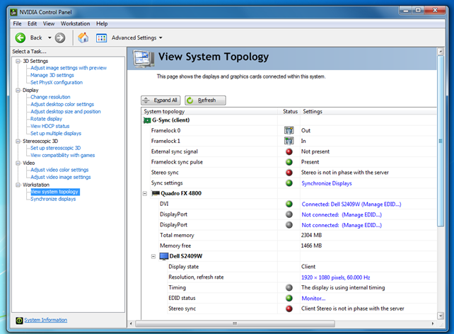The image size is (454, 334).
Task: Open the Help menu
Action: (102, 24)
